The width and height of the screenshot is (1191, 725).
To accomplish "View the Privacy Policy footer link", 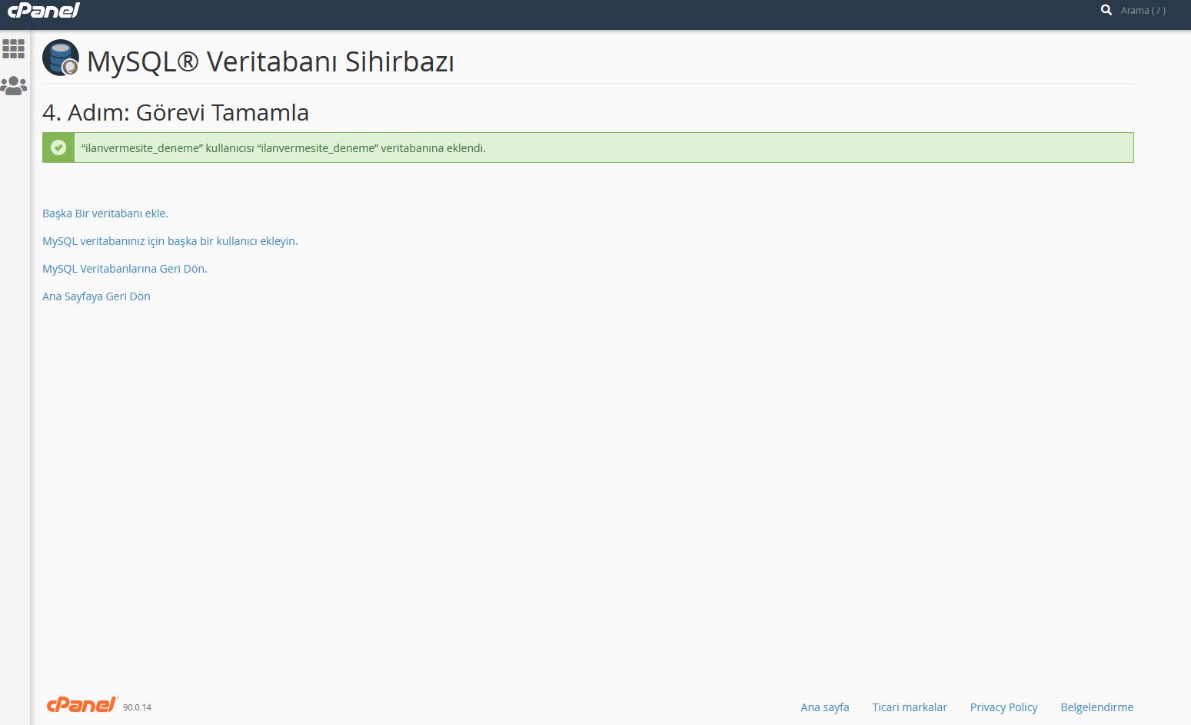I will 1003,707.
